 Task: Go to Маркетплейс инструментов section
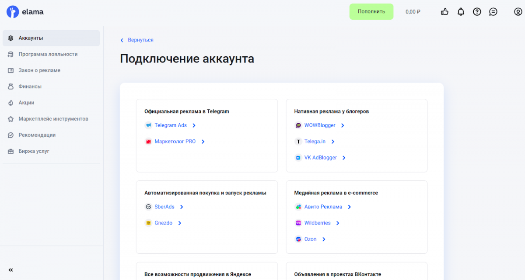tap(53, 119)
